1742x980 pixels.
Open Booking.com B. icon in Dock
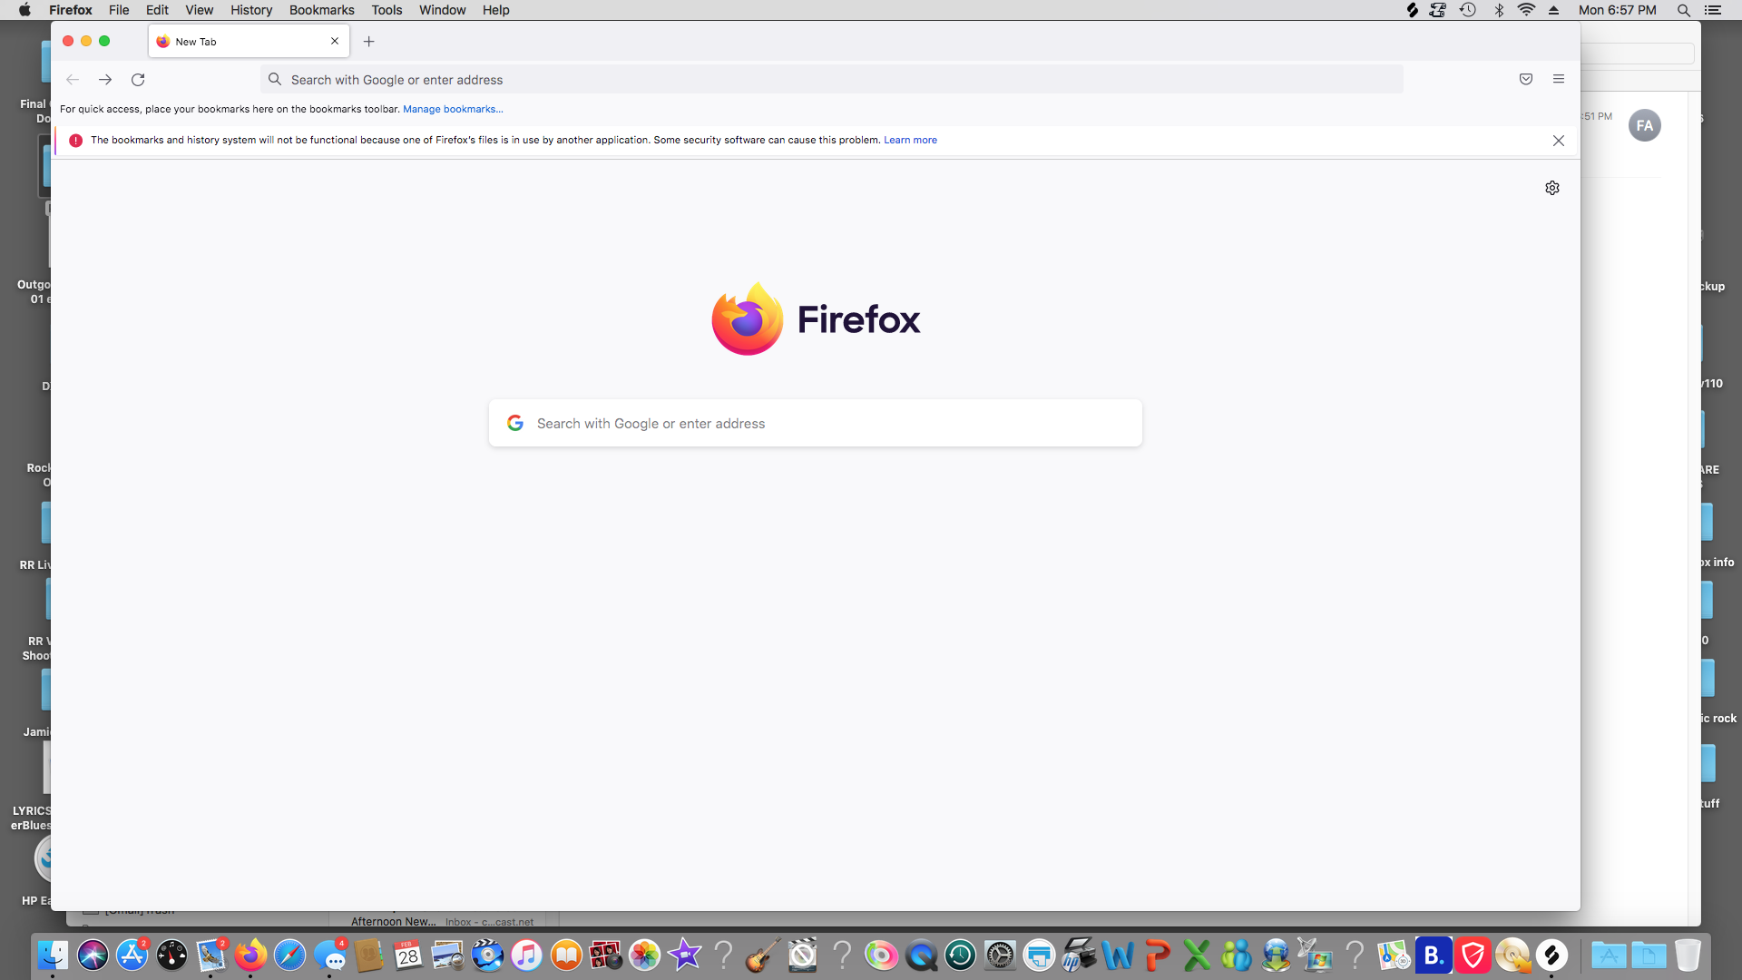pos(1434,955)
